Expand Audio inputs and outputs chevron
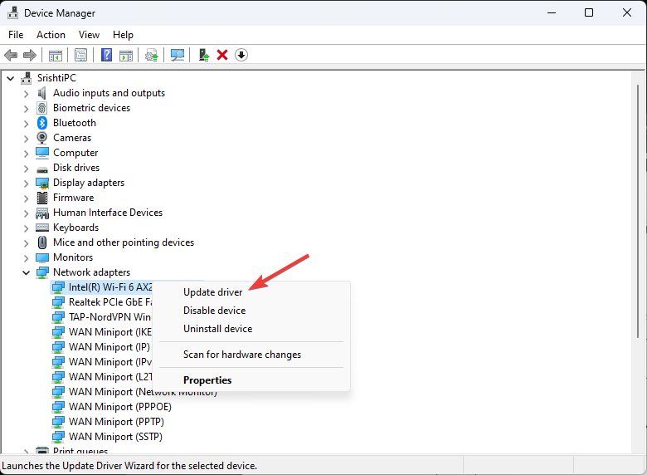The height and width of the screenshot is (475, 647). click(x=26, y=94)
